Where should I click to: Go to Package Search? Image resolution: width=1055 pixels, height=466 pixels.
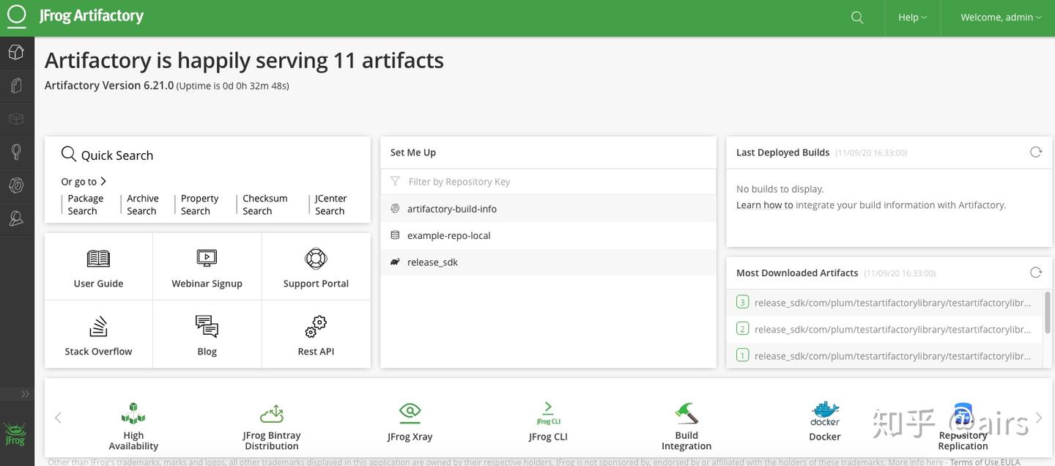[85, 204]
